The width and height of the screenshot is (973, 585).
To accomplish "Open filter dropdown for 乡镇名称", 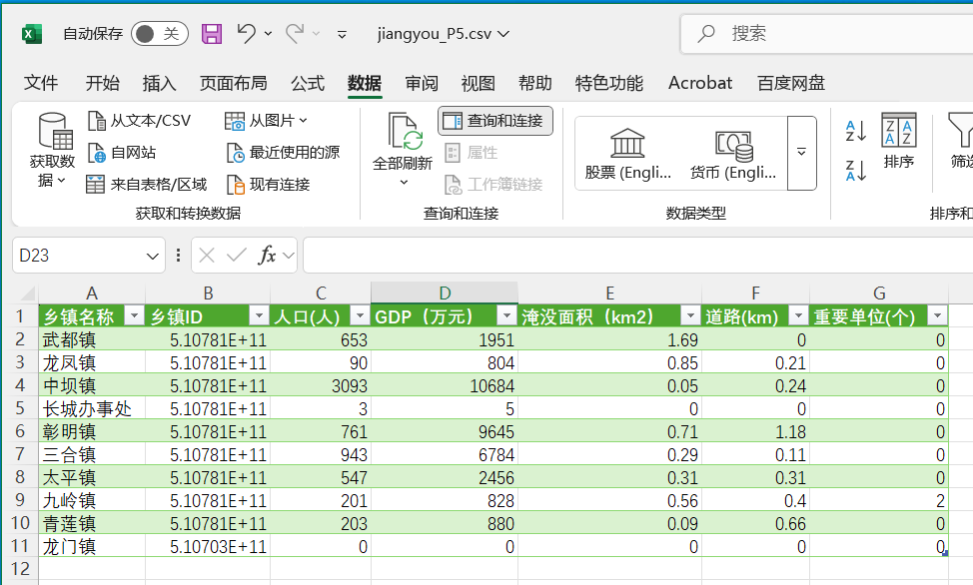I will click(134, 315).
